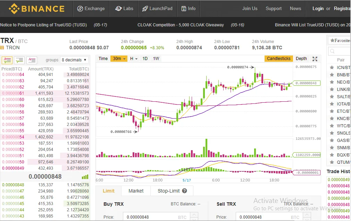This screenshot has height=221, width=351.
Task: Star the WTC pair
Action: [332, 126]
